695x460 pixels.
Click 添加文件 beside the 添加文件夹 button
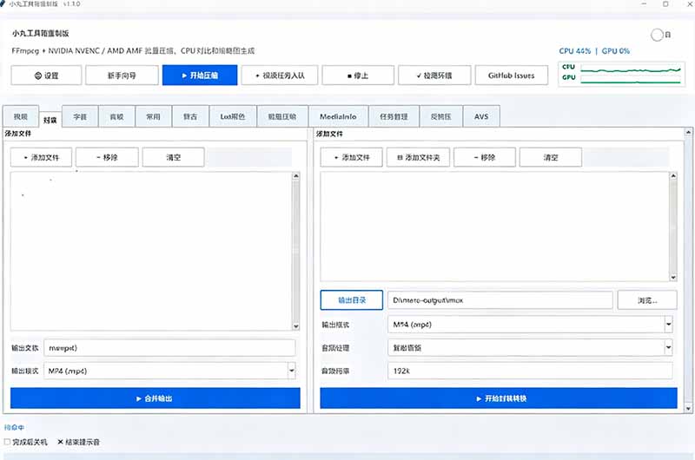pyautogui.click(x=352, y=157)
